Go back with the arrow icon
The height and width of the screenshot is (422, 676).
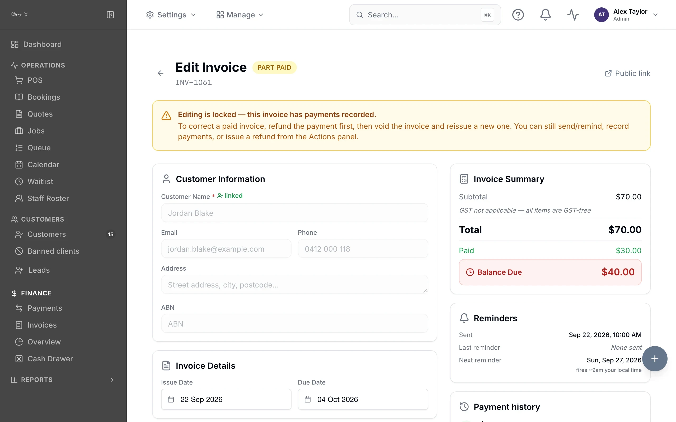(160, 73)
